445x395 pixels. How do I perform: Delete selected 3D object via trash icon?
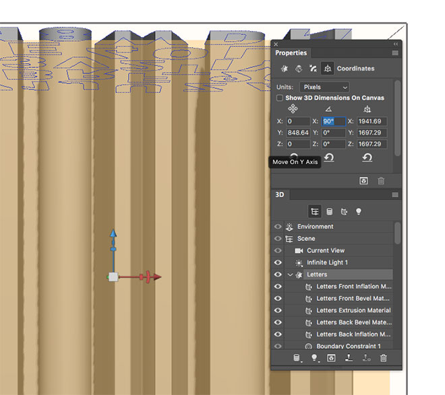pos(383,358)
